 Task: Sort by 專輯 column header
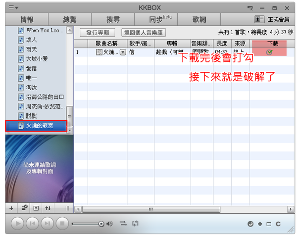(x=172, y=44)
